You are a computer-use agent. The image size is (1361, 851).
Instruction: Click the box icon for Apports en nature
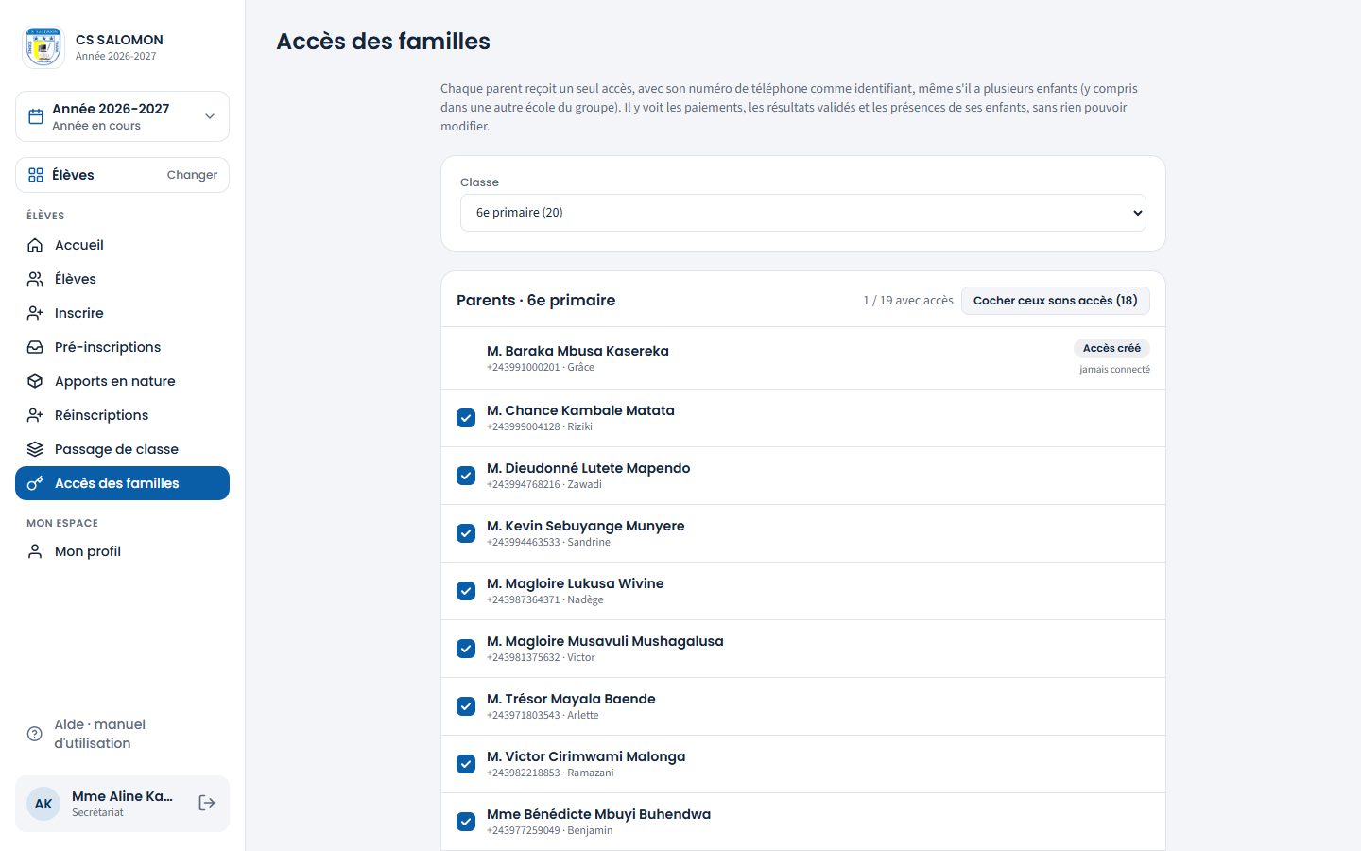(x=35, y=381)
